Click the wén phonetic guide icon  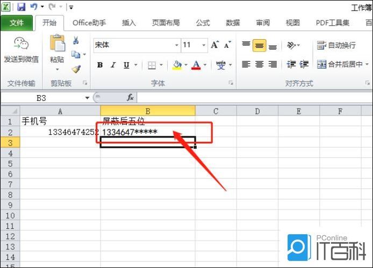(x=221, y=65)
